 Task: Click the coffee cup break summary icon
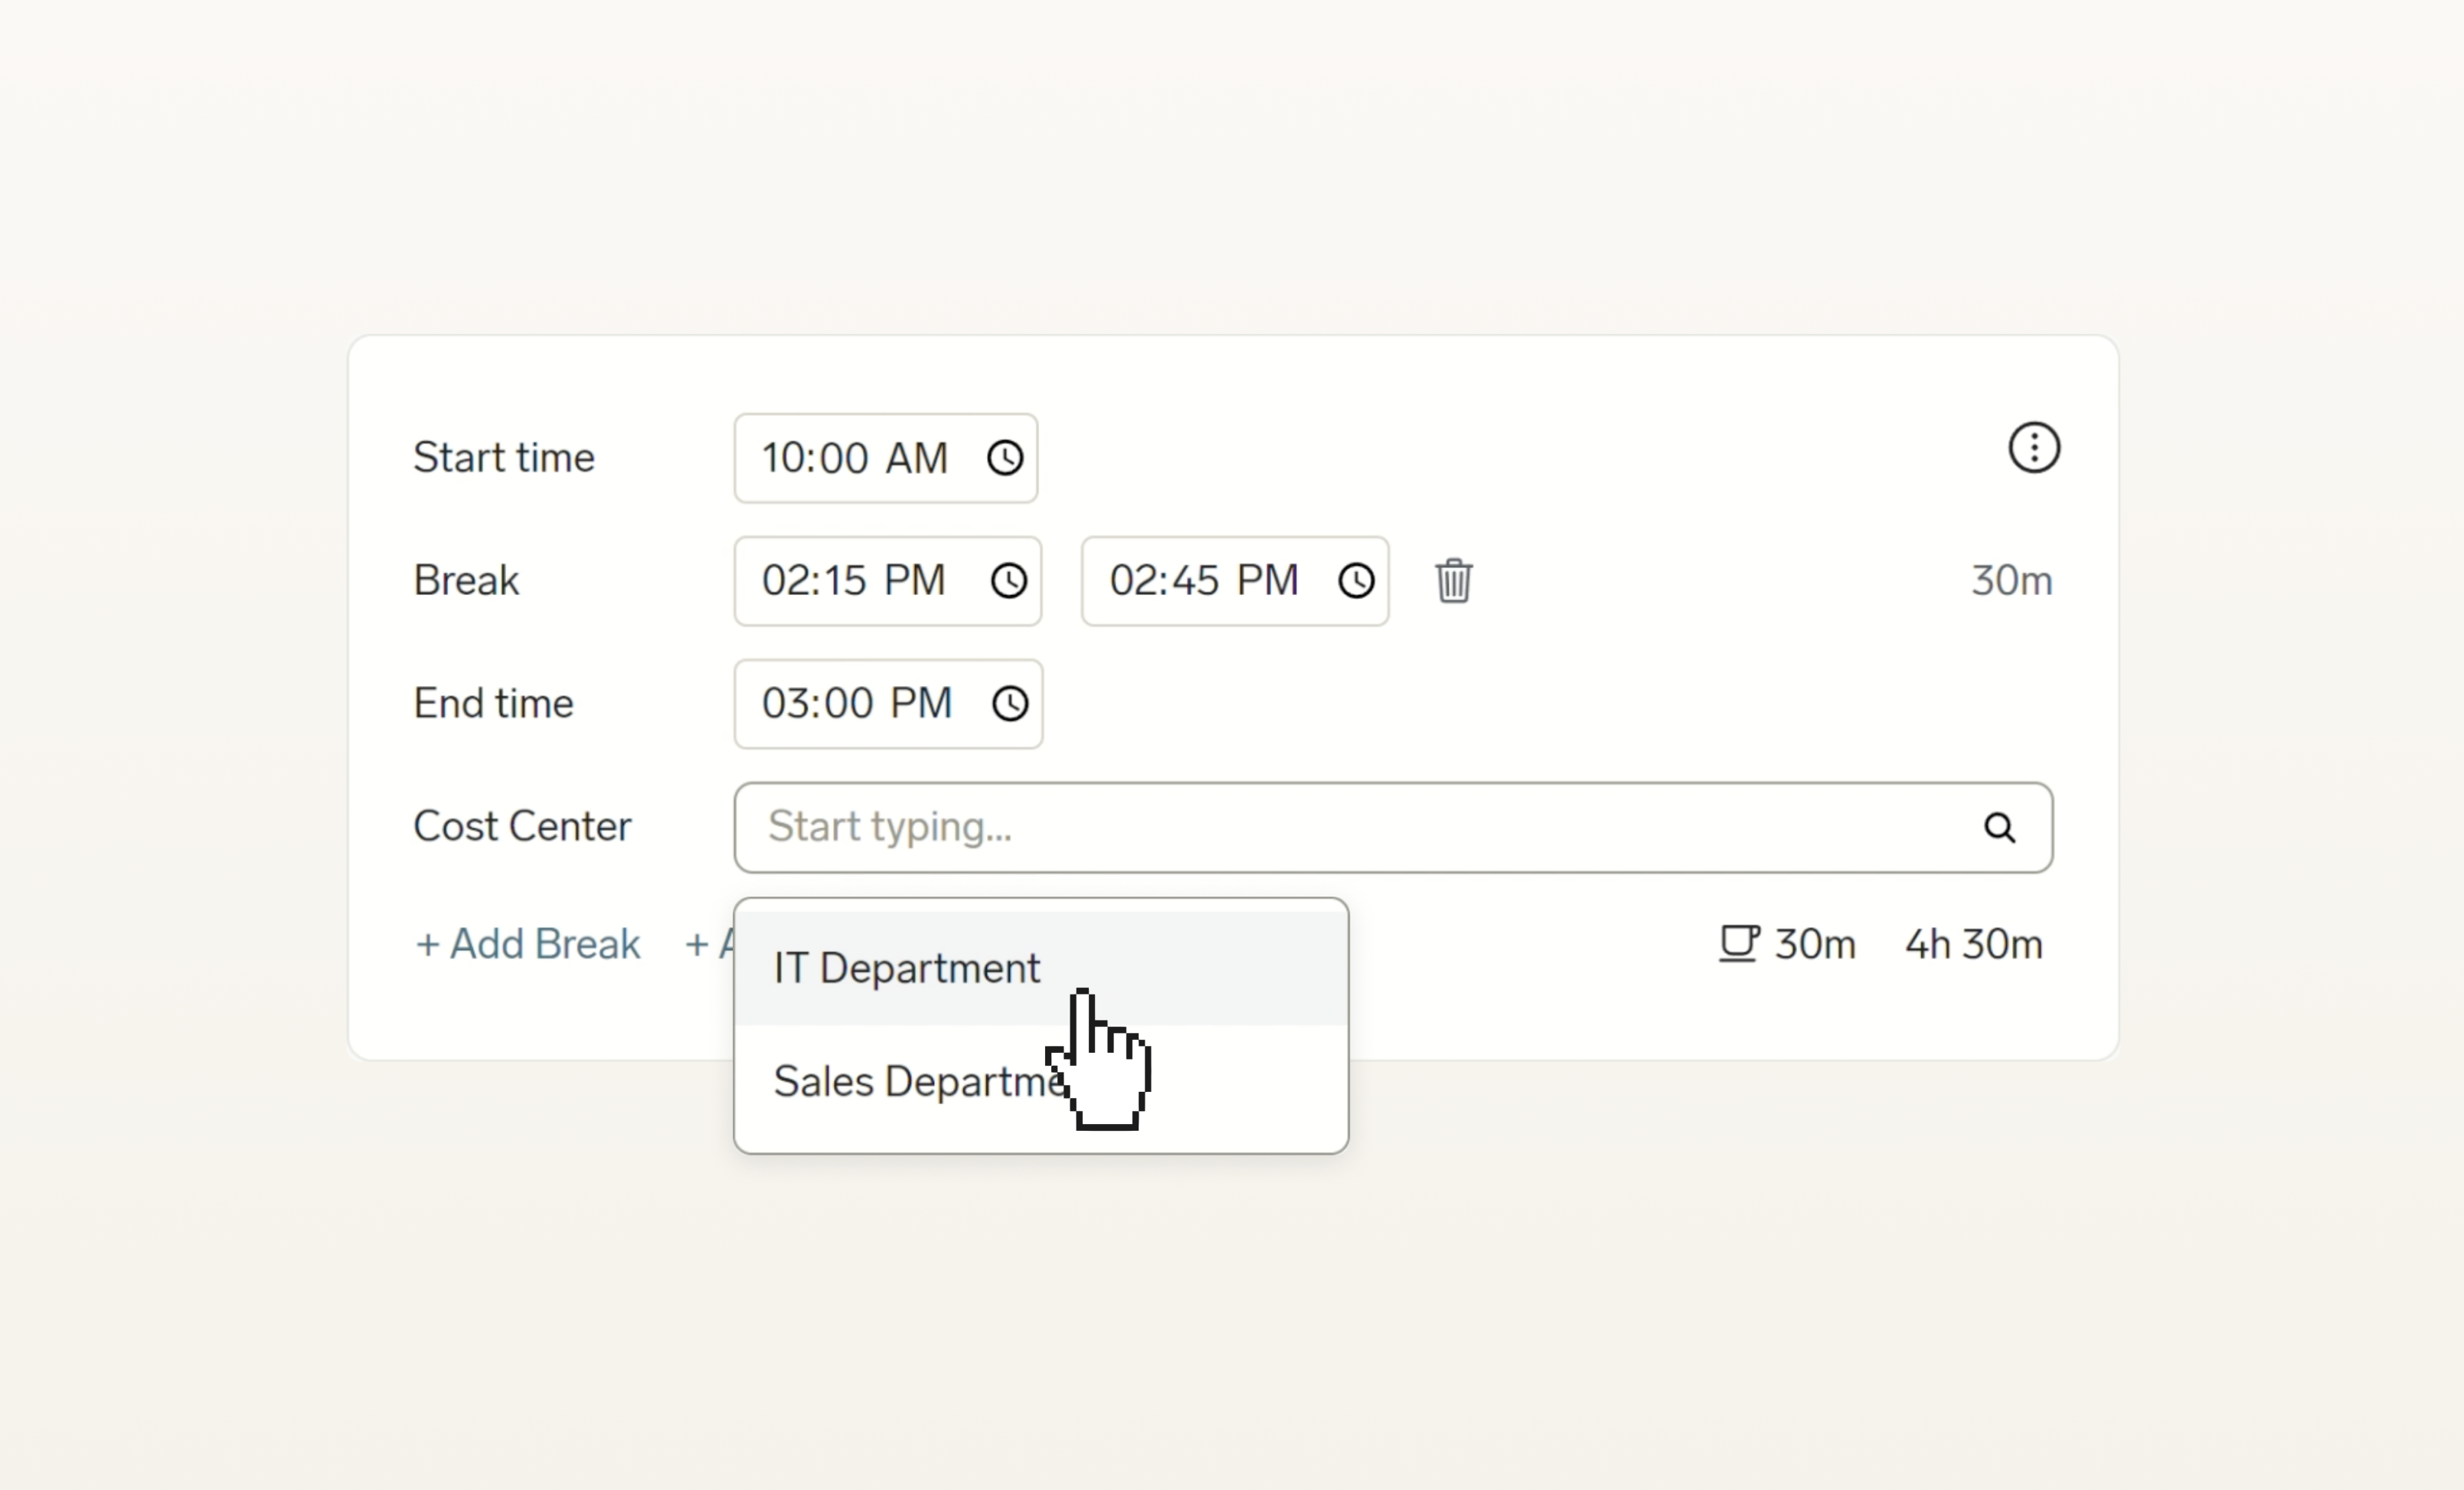click(x=1737, y=943)
